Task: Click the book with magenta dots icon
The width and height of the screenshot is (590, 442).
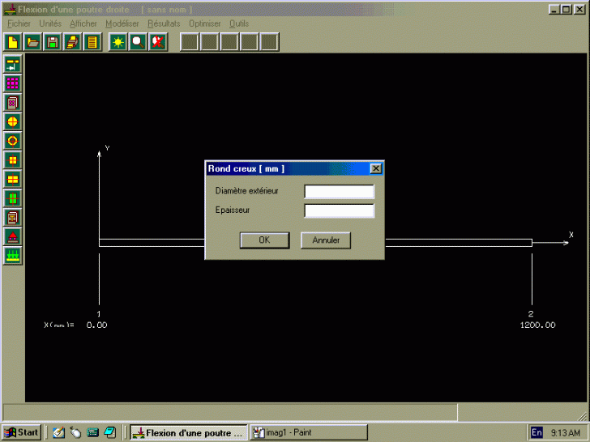Action: click(x=13, y=102)
